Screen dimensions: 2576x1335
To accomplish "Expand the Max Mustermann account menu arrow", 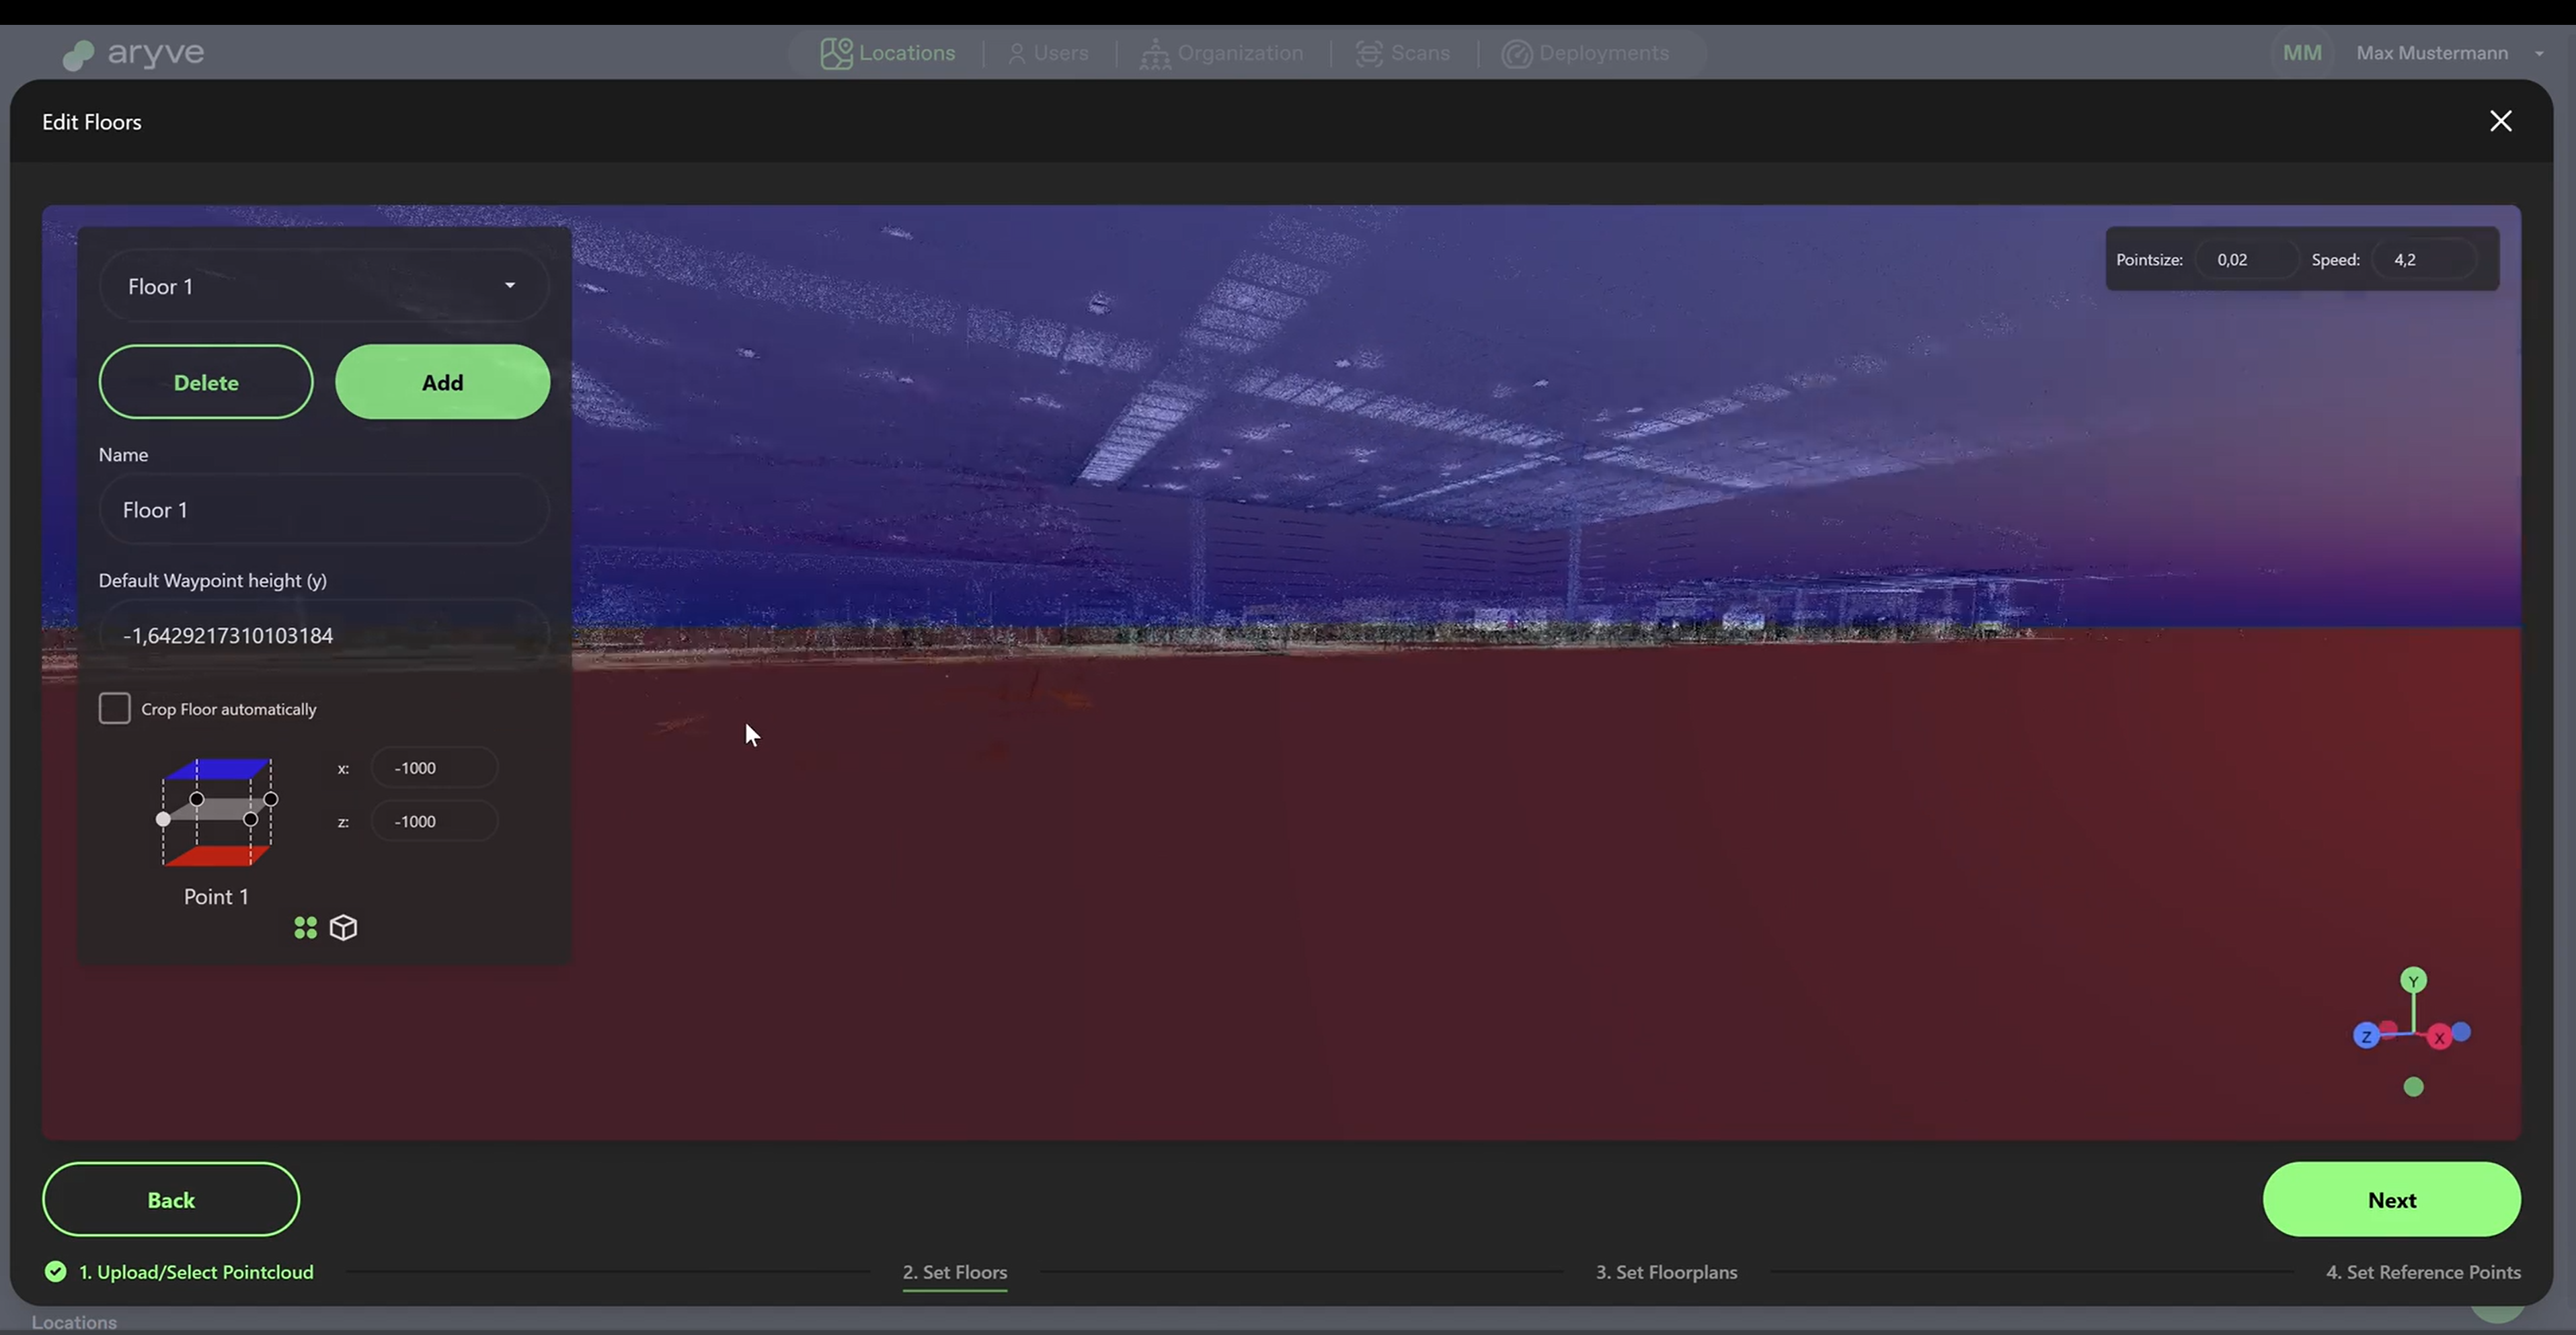I will coord(2539,54).
